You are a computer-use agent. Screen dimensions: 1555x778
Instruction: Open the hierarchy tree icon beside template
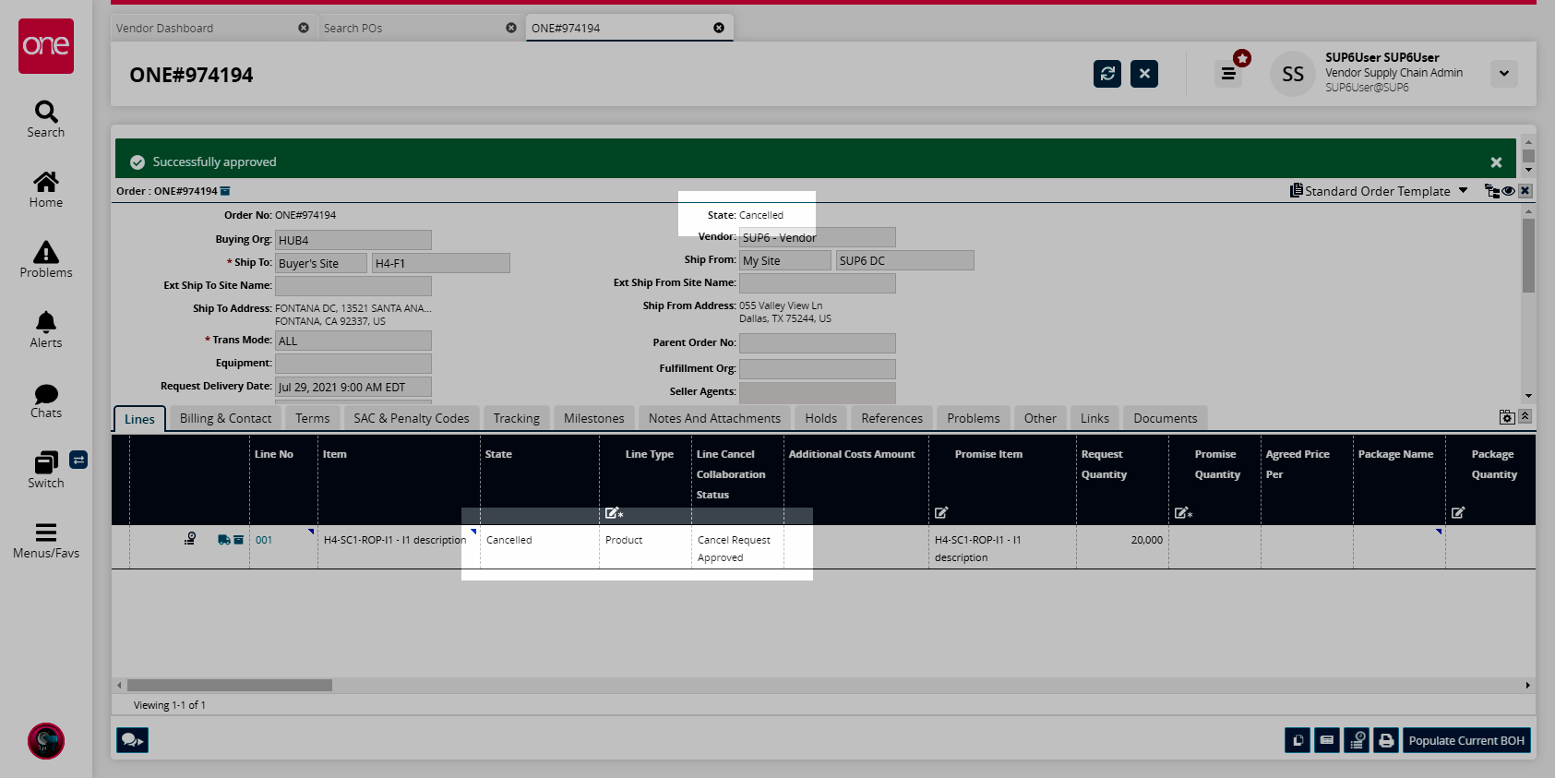point(1491,191)
